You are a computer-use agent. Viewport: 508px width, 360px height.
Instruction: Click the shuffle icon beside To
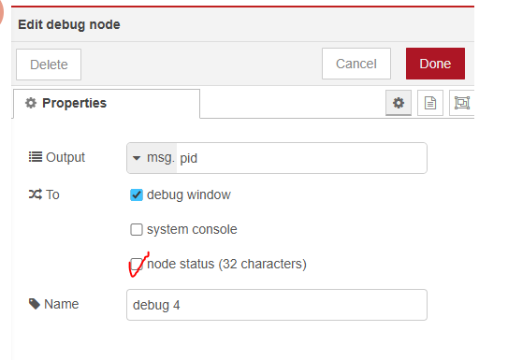pyautogui.click(x=36, y=194)
